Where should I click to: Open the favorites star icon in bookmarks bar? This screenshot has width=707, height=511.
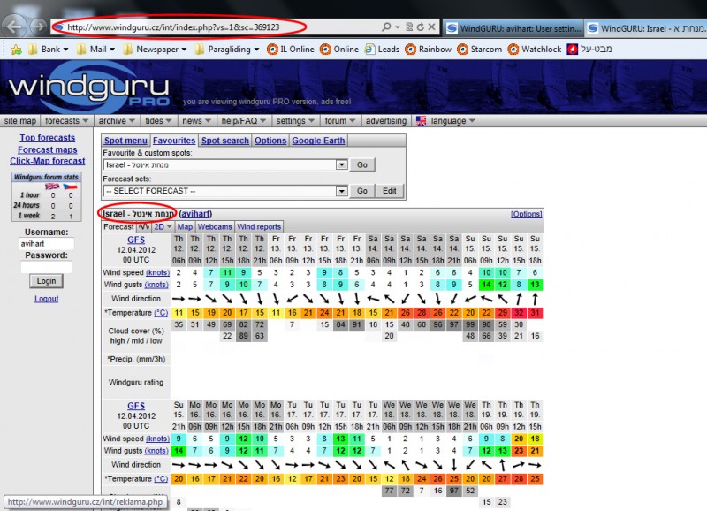pyautogui.click(x=16, y=50)
